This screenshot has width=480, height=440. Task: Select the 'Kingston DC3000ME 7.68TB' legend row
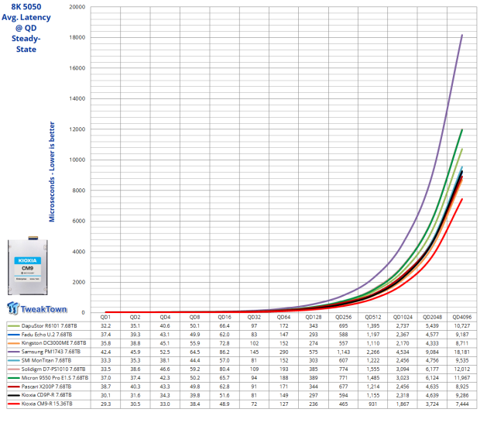49,343
